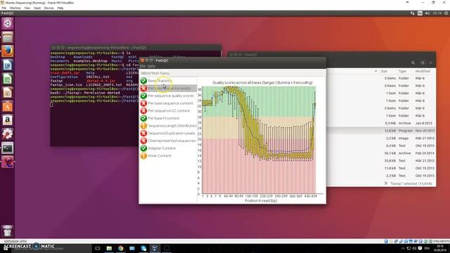Click sound volume indicator in Ubuntu top panel
450x253 pixels.
427,13
